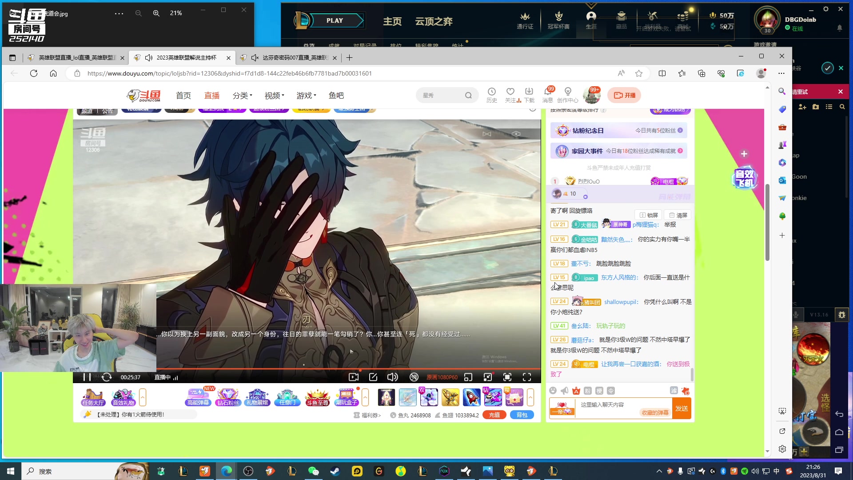The height and width of the screenshot is (480, 853).
Task: Click the 发送 send chat button
Action: (x=682, y=408)
